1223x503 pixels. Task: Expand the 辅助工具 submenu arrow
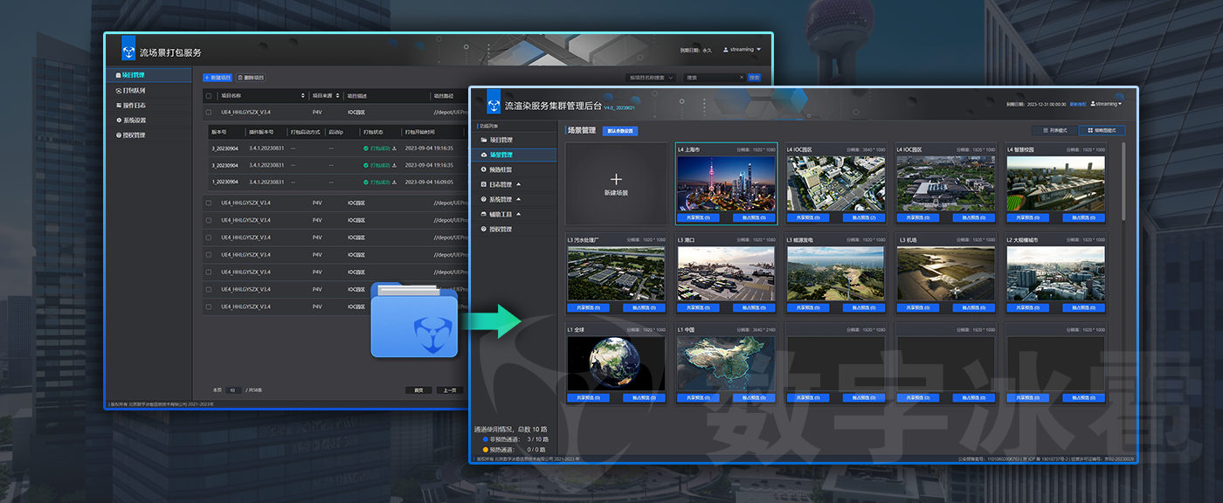point(518,214)
